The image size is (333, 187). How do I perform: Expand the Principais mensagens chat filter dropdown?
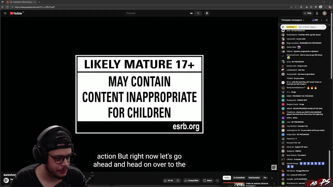point(293,20)
